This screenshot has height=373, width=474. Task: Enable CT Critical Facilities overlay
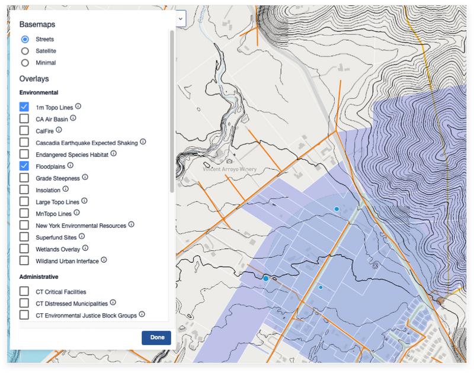pyautogui.click(x=24, y=291)
